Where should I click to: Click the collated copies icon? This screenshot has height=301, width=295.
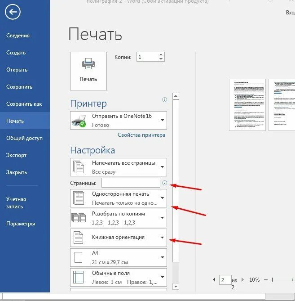(79, 218)
